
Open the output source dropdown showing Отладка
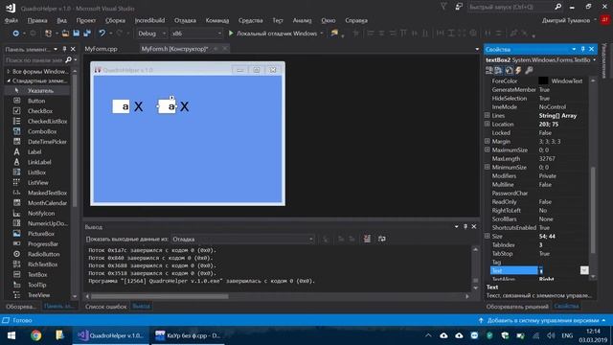coord(242,239)
